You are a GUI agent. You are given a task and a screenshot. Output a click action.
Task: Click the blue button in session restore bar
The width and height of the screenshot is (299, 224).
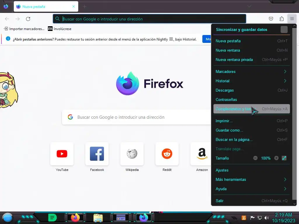click(x=207, y=39)
